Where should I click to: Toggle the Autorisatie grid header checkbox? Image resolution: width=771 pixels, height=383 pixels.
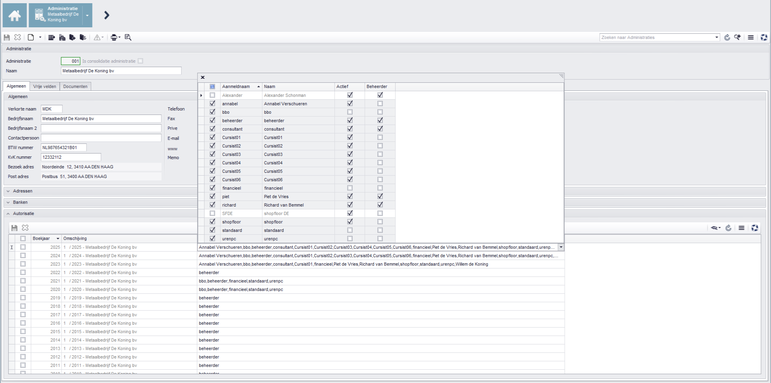(23, 238)
